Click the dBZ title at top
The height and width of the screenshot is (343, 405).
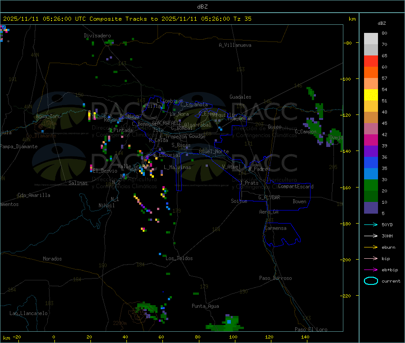click(x=202, y=7)
